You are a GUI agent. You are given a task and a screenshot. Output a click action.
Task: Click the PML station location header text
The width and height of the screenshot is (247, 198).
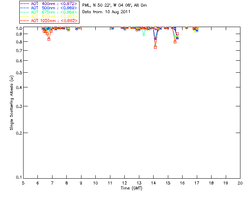[115, 5]
